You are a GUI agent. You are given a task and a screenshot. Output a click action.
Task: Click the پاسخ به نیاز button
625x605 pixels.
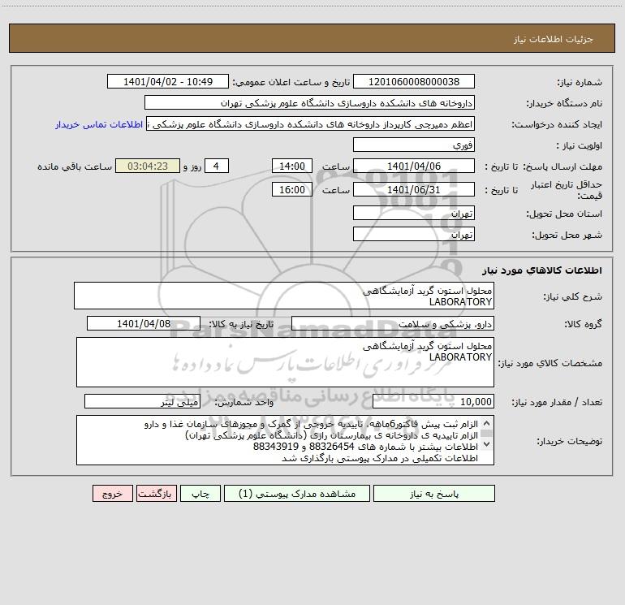[434, 494]
